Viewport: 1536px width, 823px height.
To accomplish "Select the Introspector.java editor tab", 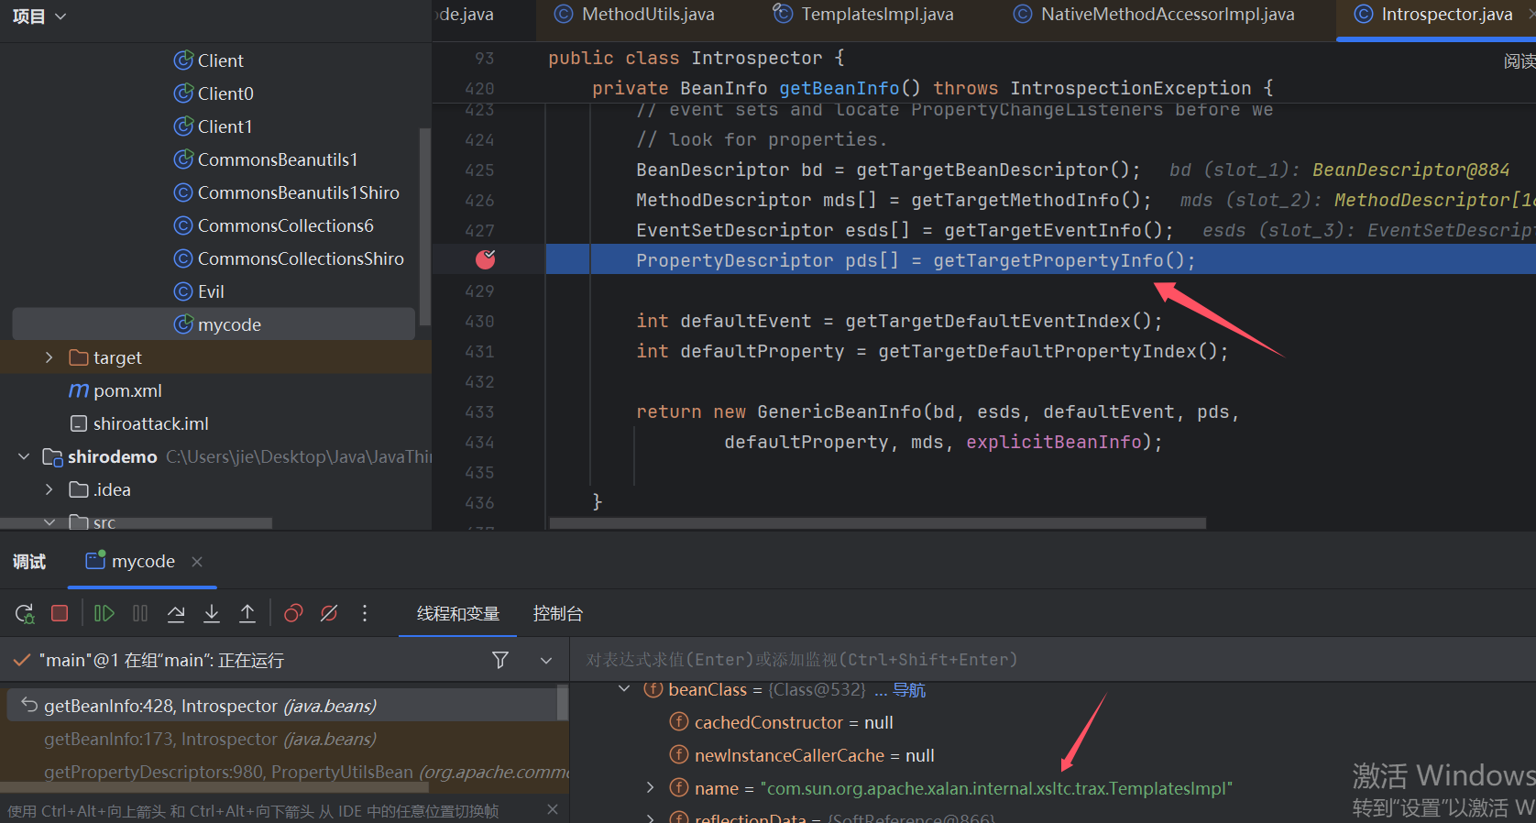I will 1434,14.
